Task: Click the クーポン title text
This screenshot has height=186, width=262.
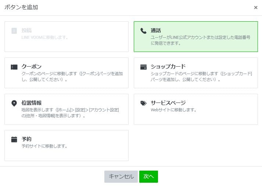Action: [31, 67]
